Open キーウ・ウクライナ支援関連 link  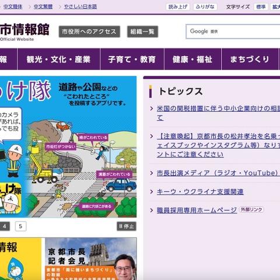(x=200, y=192)
